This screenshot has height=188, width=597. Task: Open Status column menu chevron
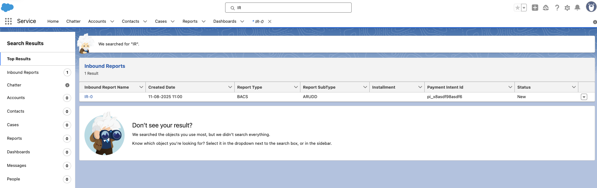574,87
